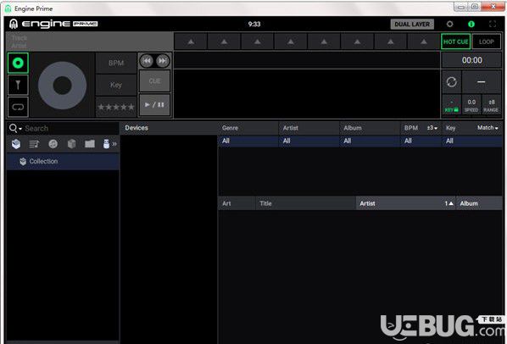
Task: Click the loop icon below tuning fork
Action: pos(18,107)
